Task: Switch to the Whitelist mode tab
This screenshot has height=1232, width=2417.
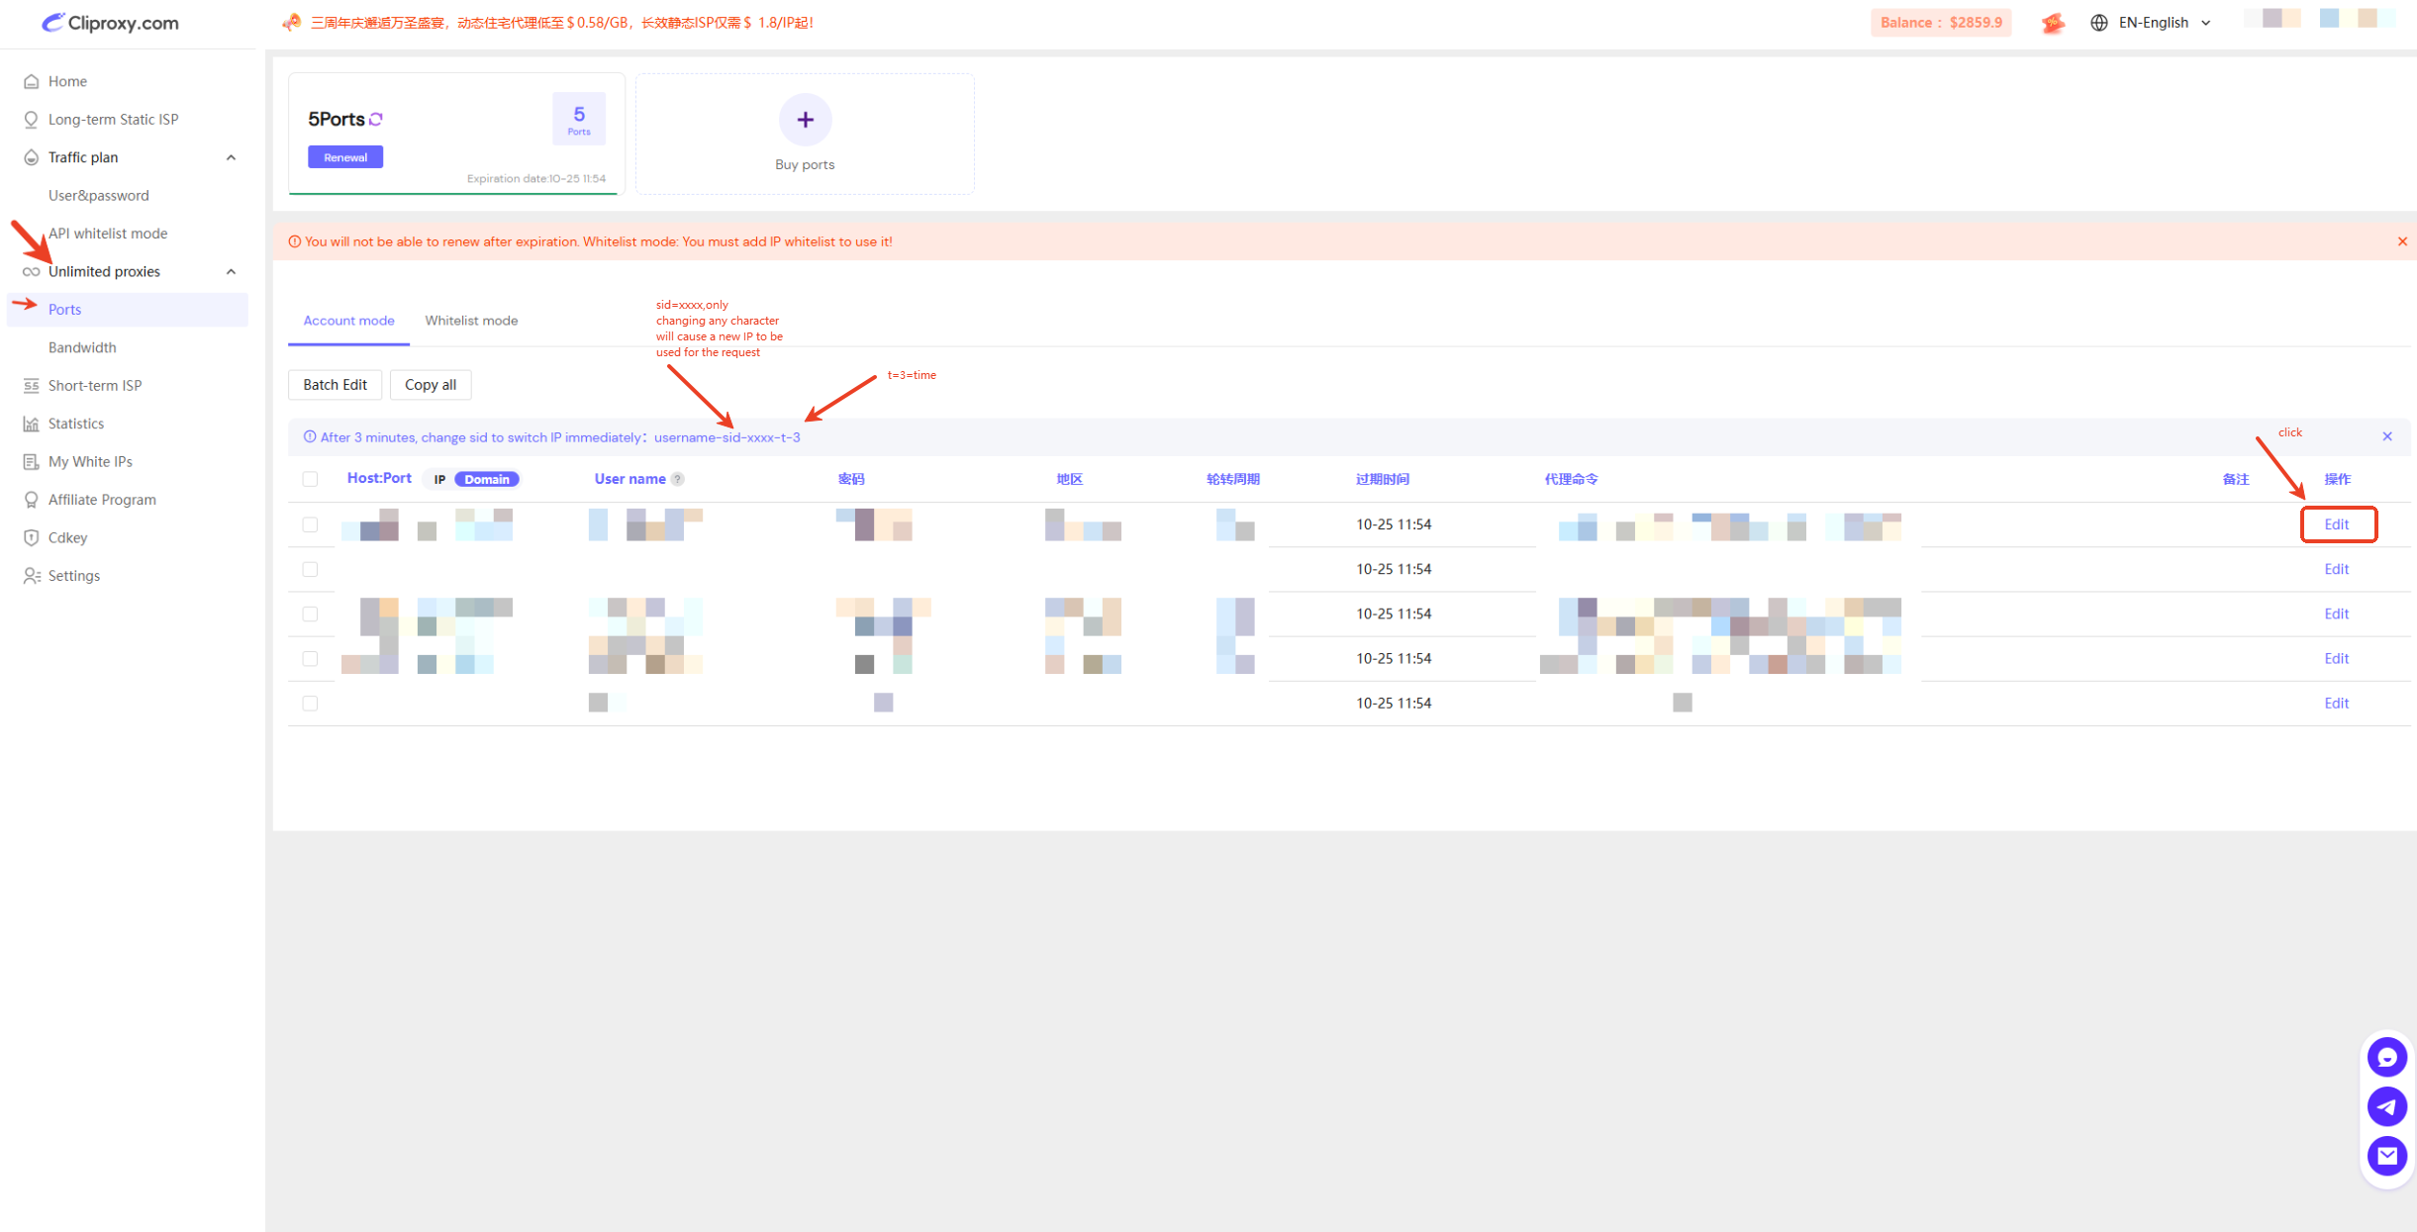Action: pos(471,321)
